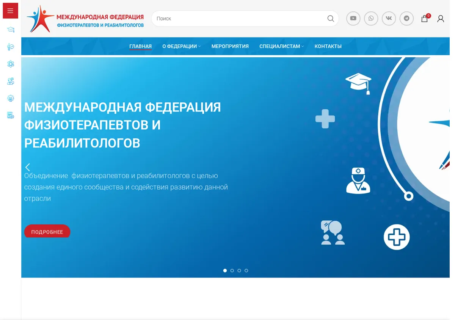Open the Telegram icon
Viewport: 455px width, 320px height.
(406, 18)
